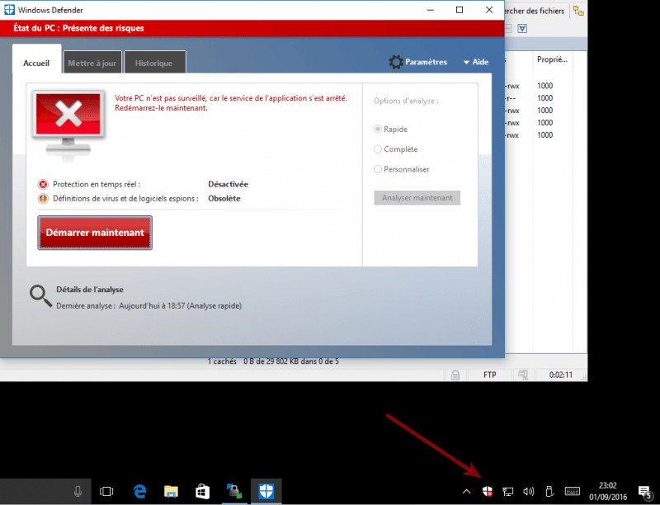Click the folder tree icon in background window
The width and height of the screenshot is (660, 505).
[579, 11]
